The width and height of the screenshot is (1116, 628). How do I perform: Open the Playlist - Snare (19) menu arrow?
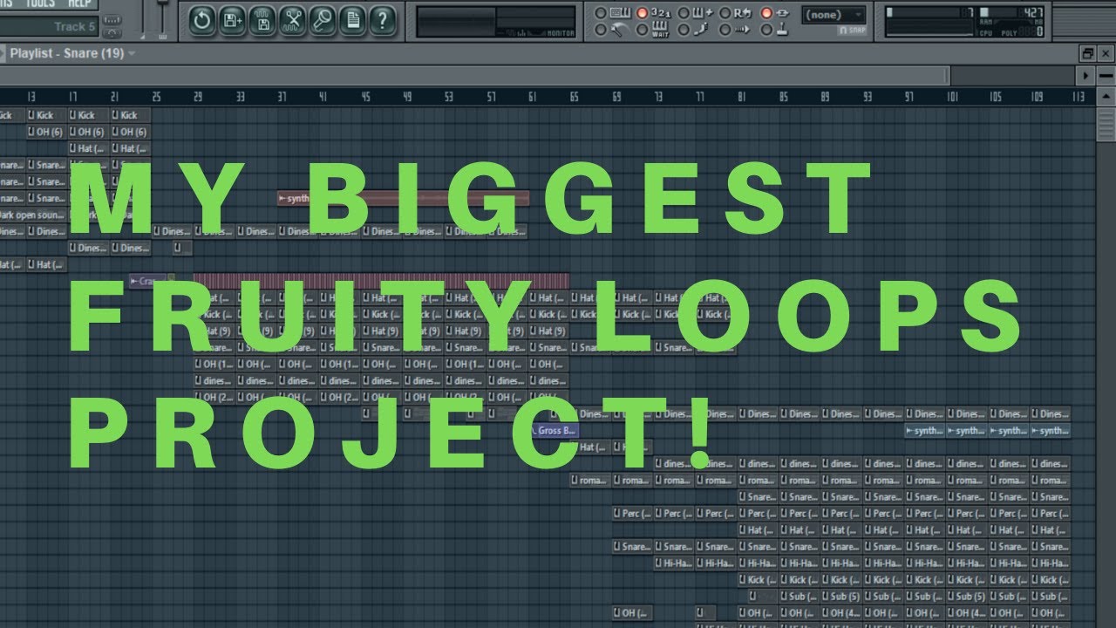click(132, 54)
